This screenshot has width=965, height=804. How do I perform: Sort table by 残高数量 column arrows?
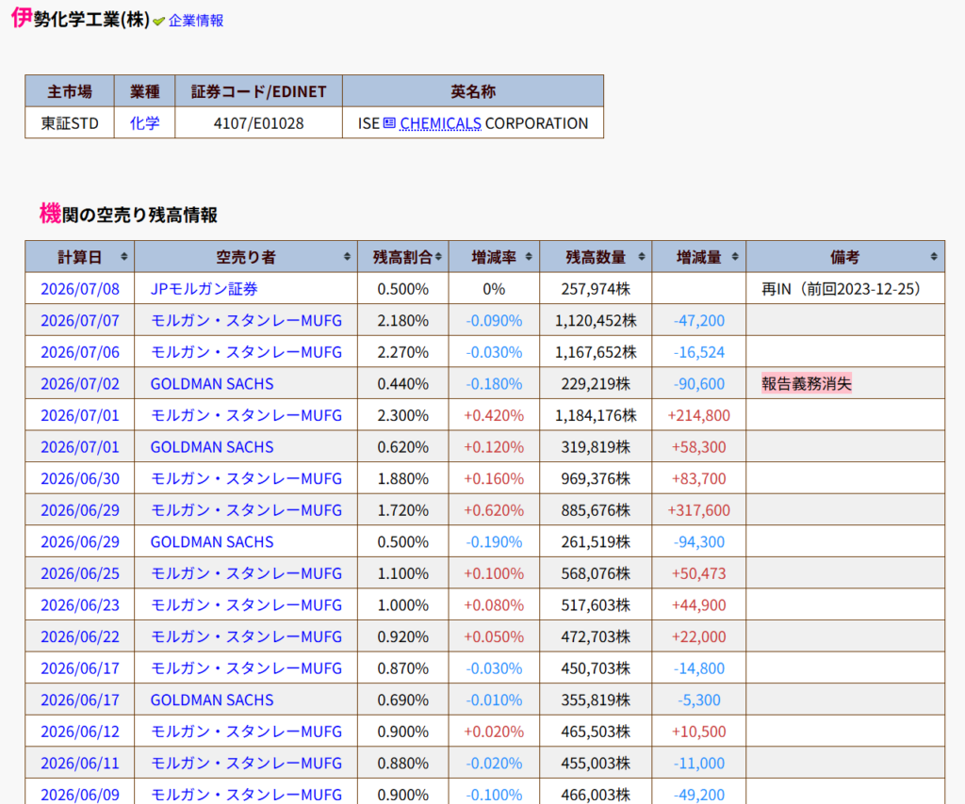click(x=641, y=257)
